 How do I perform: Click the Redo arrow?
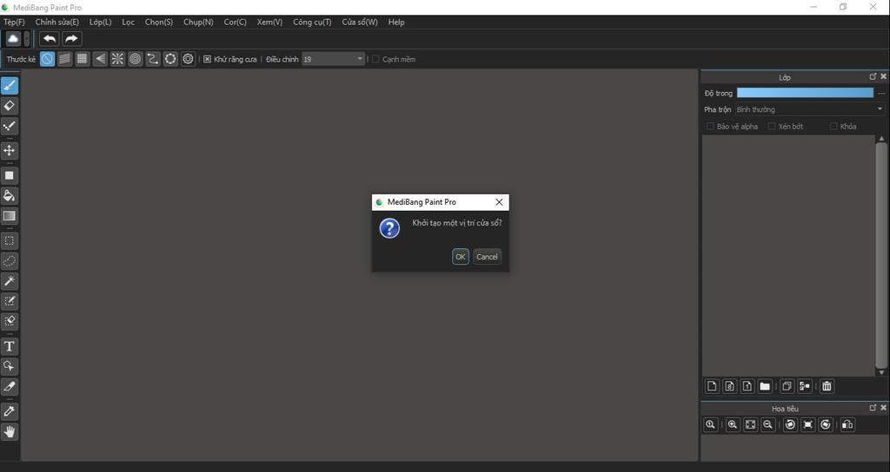pos(71,38)
